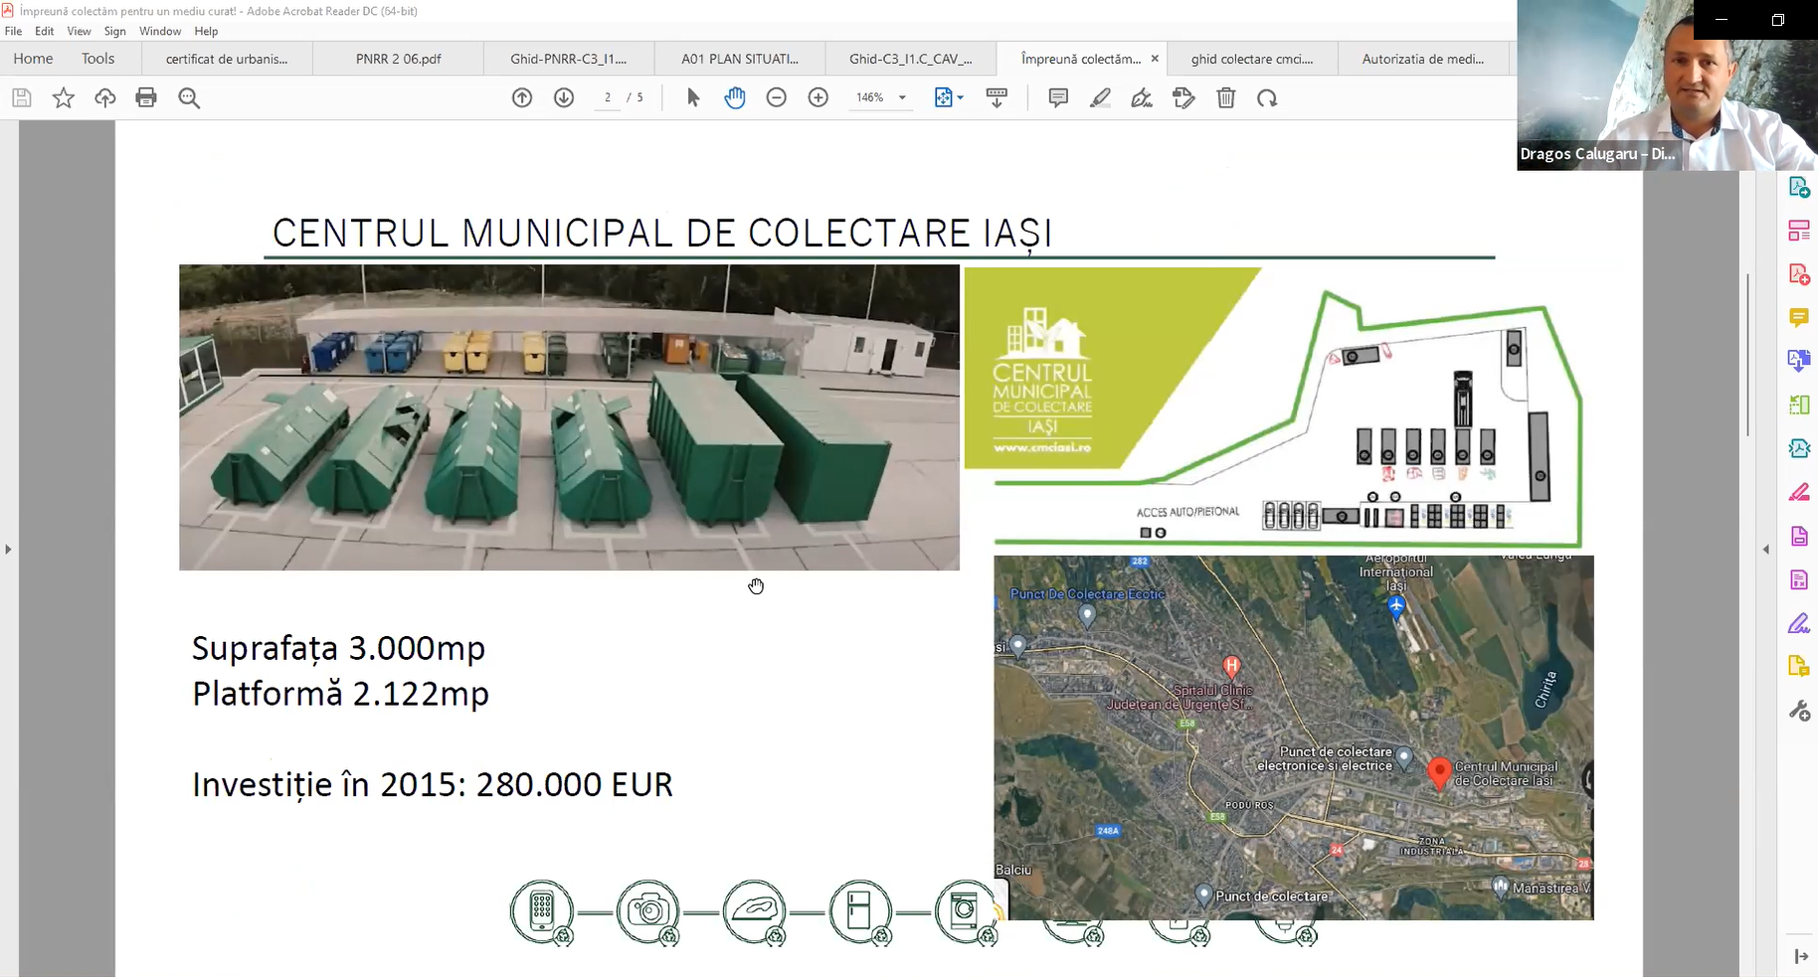Image resolution: width=1818 pixels, height=977 pixels.
Task: Click the page number field
Action: click(608, 97)
